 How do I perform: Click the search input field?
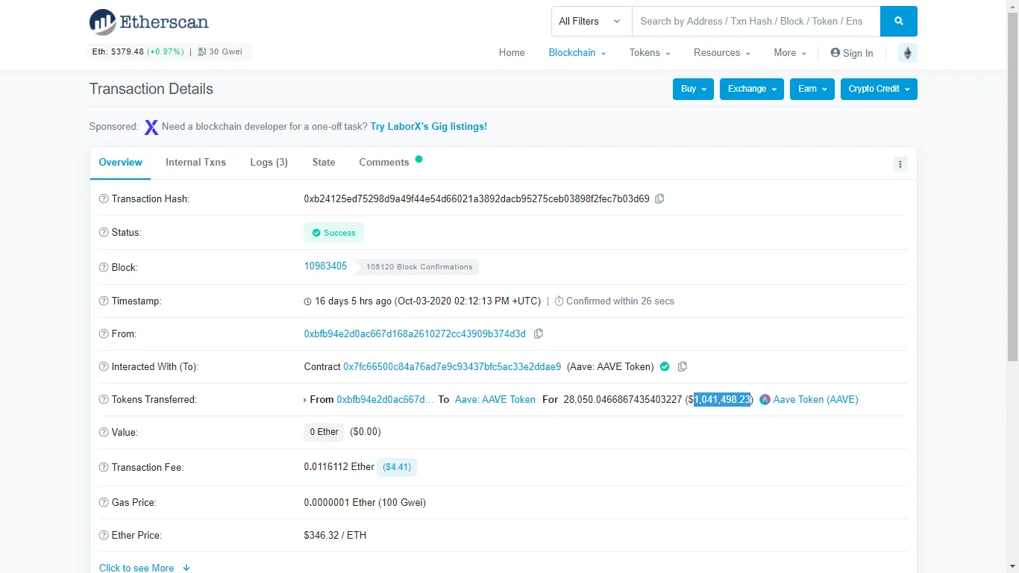pyautogui.click(x=756, y=22)
